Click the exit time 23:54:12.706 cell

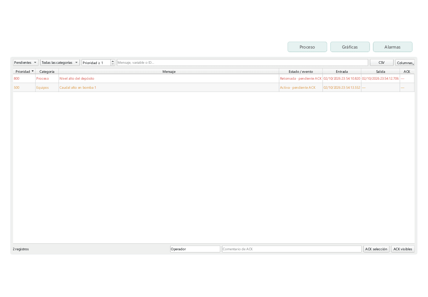click(380, 79)
